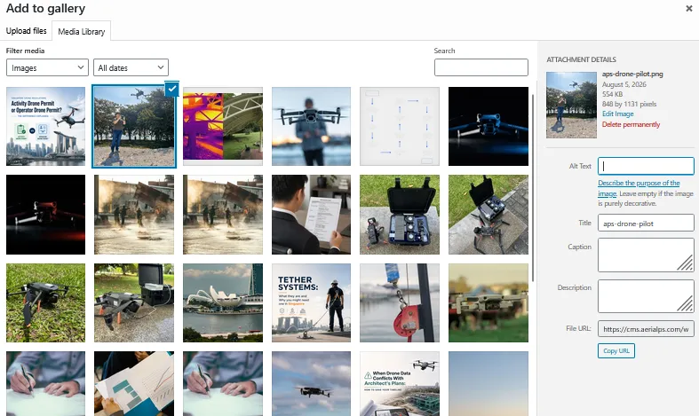Viewport: 699px width, 416px height.
Task: Select the blurred man holding drone thumbnail
Action: 311,126
